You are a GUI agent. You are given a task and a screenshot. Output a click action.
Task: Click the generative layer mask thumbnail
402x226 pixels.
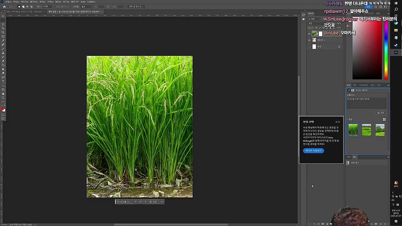[320, 34]
